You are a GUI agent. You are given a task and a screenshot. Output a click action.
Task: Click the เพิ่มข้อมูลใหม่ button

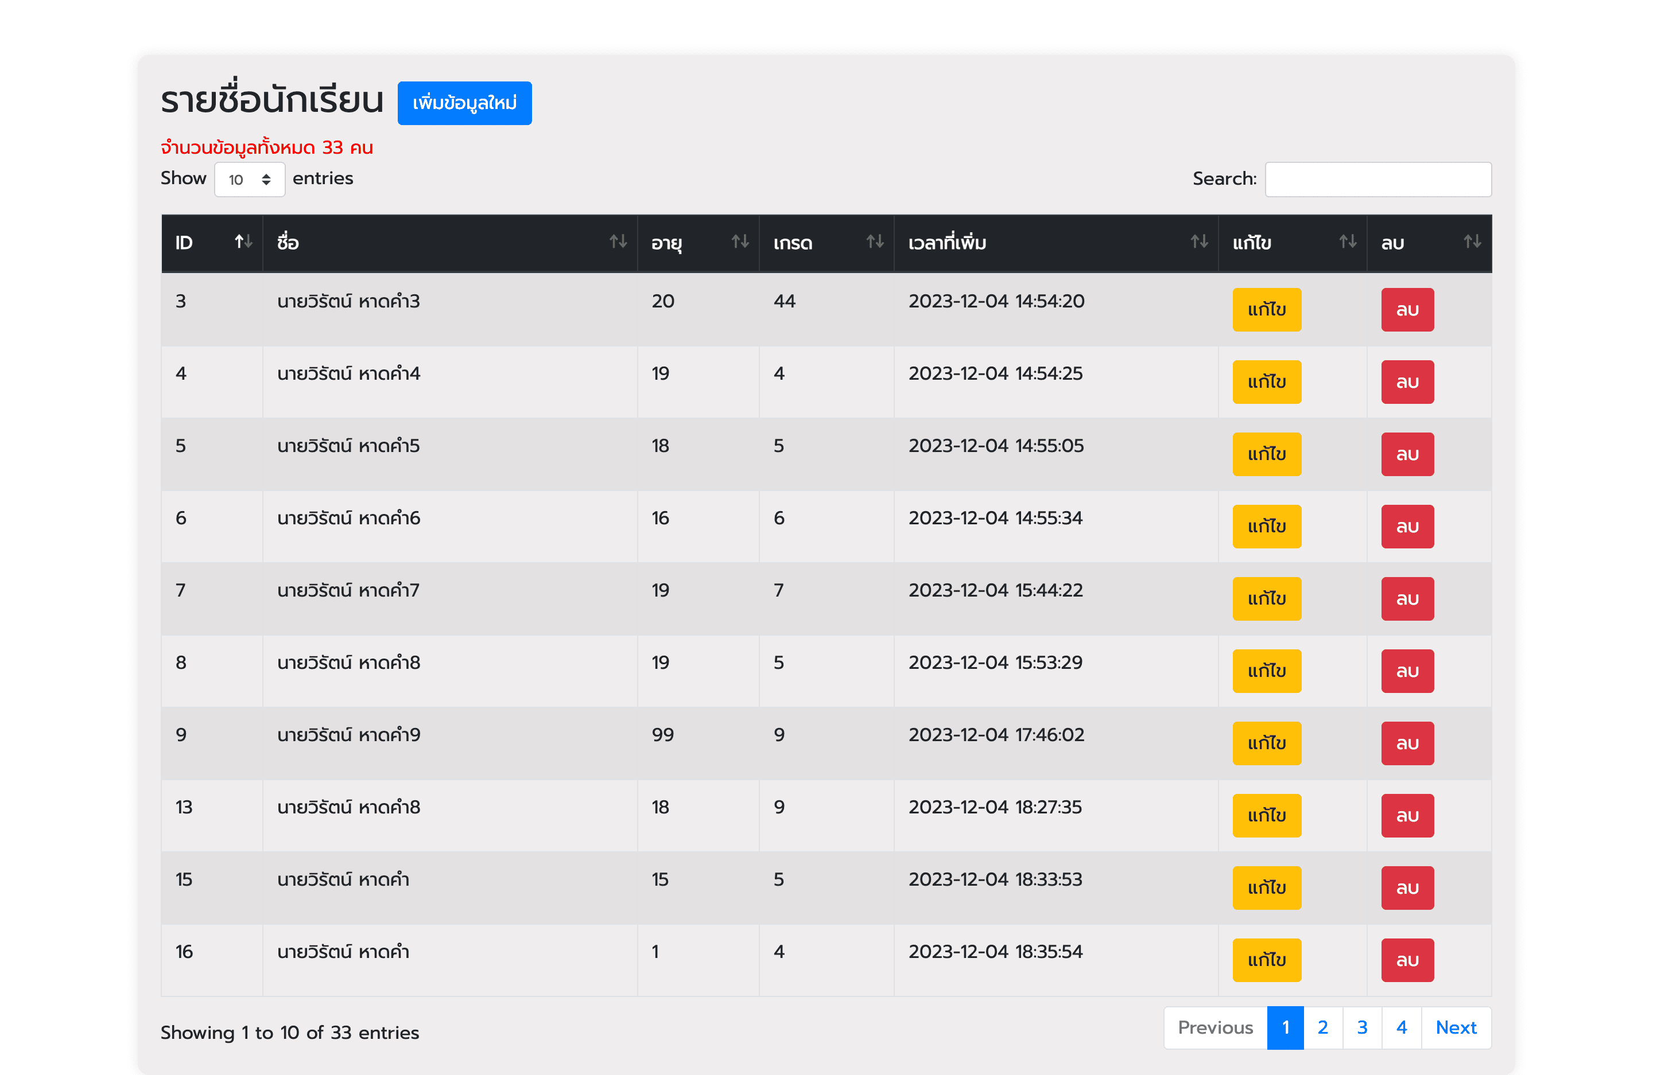click(x=464, y=103)
